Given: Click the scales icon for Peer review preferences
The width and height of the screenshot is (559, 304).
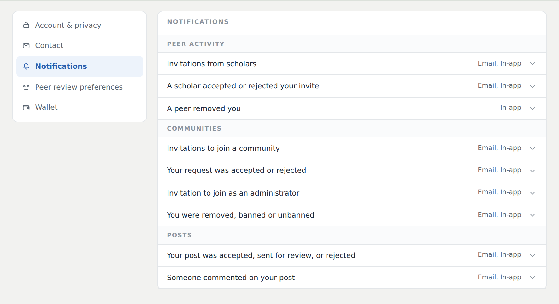Looking at the screenshot, I should [26, 87].
